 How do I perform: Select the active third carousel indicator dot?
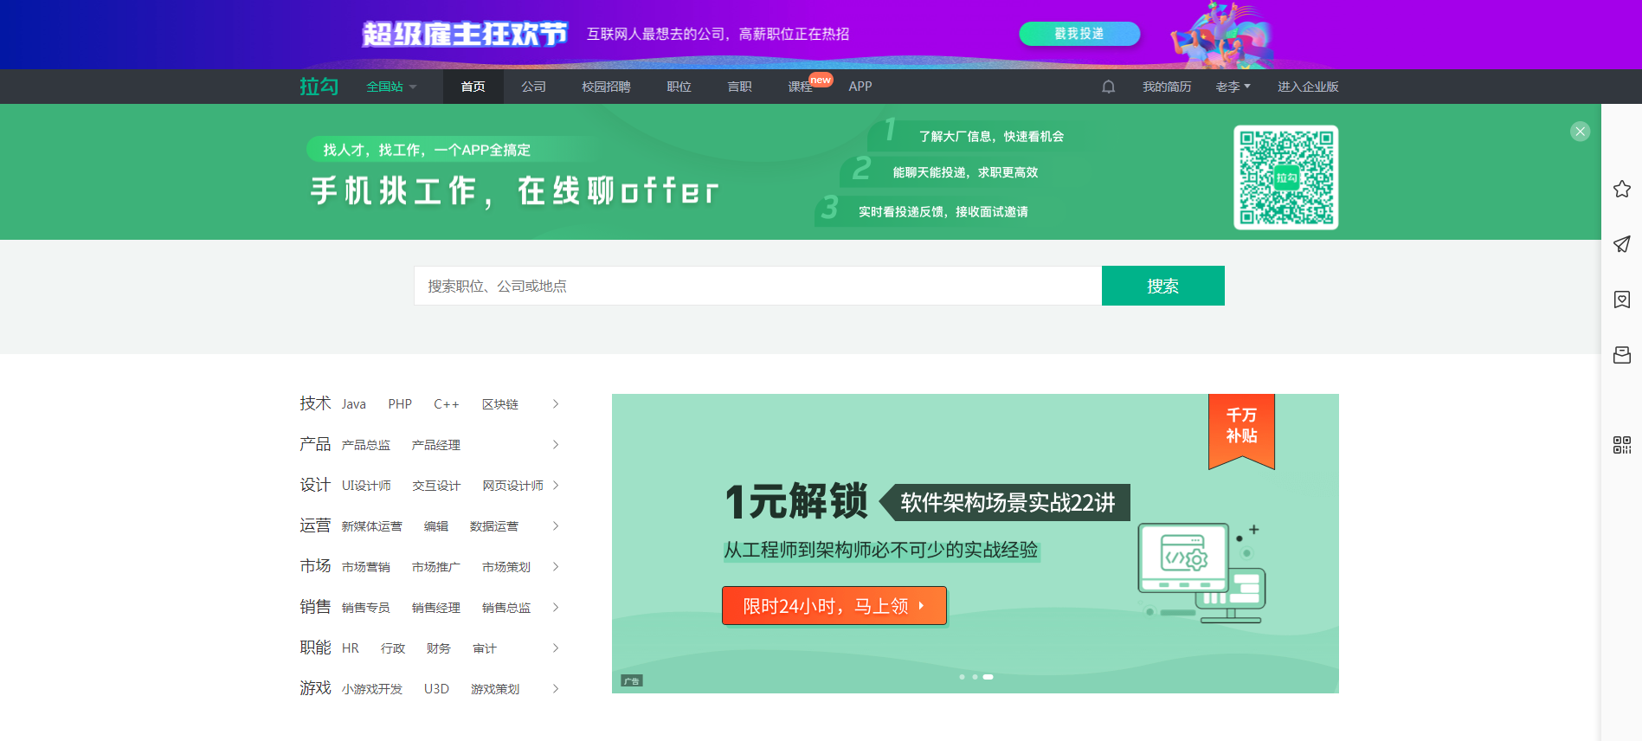click(988, 677)
